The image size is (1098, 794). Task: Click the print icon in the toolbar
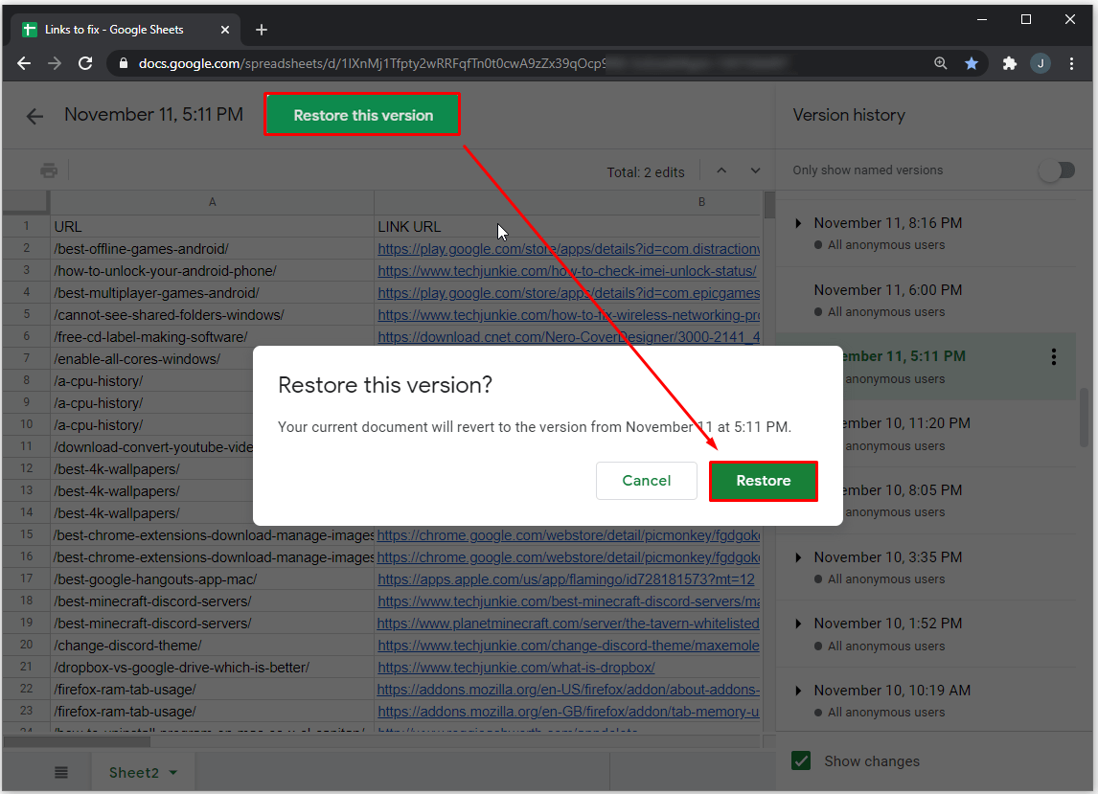pyautogui.click(x=49, y=171)
